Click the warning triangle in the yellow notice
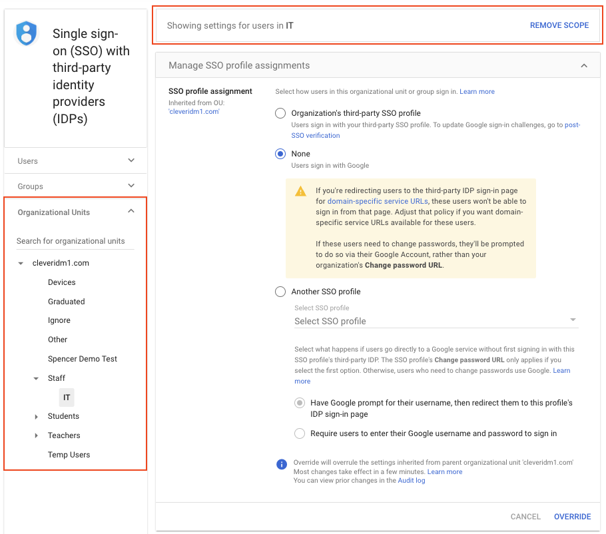This screenshot has height=534, width=606. (301, 190)
